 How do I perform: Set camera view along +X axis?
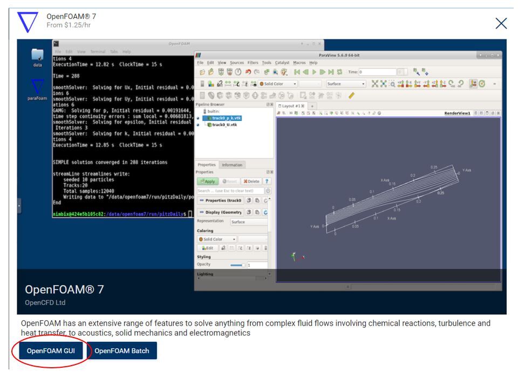click(401, 84)
